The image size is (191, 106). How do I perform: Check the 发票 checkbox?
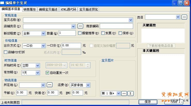103,33
